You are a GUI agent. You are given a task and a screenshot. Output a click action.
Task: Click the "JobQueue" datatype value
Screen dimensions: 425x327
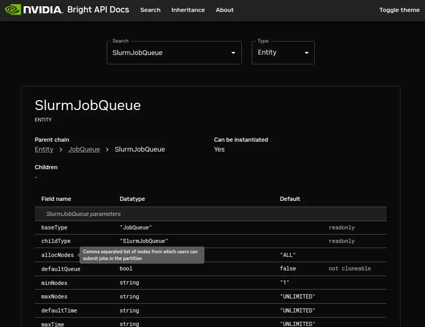click(136, 227)
